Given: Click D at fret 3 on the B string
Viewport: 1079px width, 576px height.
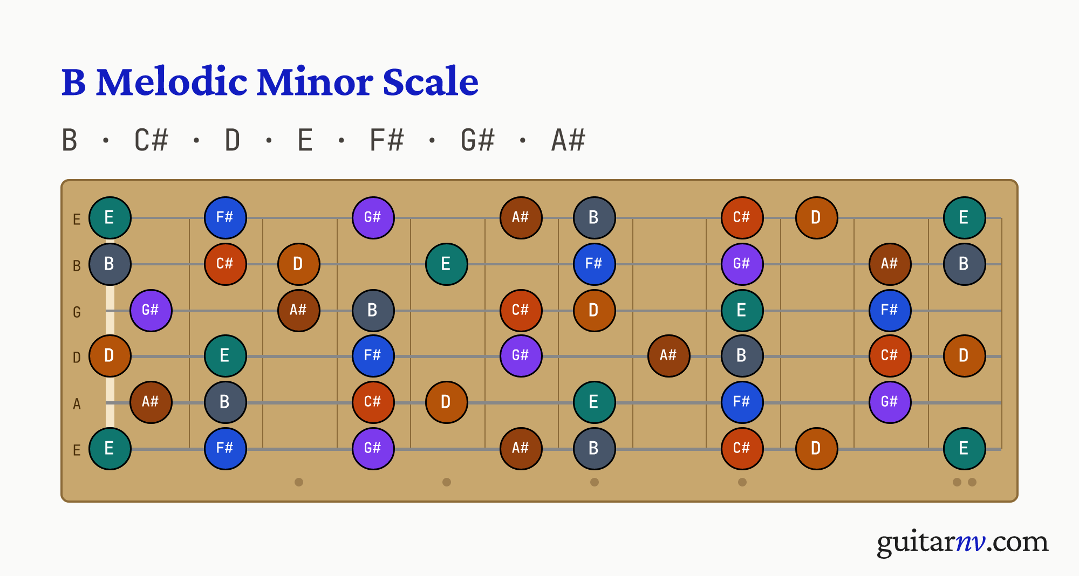Looking at the screenshot, I should pyautogui.click(x=299, y=264).
